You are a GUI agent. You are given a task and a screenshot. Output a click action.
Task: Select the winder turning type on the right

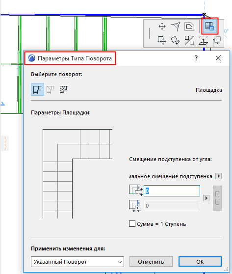(64, 90)
